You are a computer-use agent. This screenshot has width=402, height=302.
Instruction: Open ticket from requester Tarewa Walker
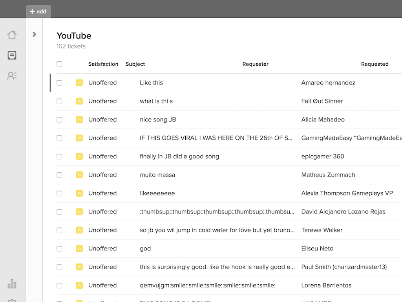point(217,230)
